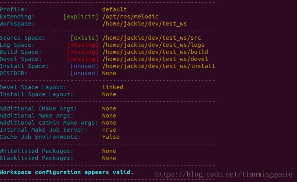The image size is (297, 182).
Task: Click the green [explicit] tag
Action: pyautogui.click(x=81, y=17)
